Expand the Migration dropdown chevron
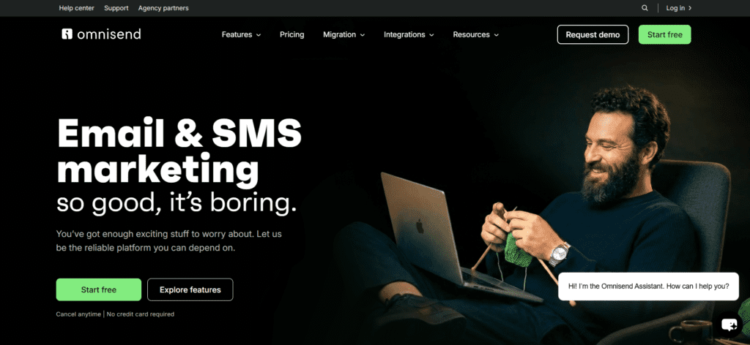 (x=363, y=35)
